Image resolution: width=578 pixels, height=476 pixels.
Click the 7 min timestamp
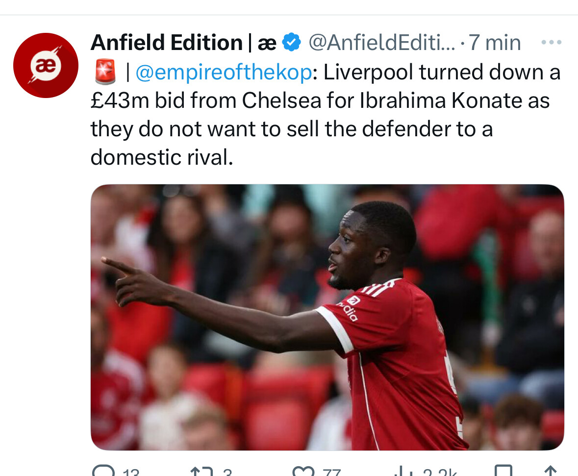click(495, 43)
